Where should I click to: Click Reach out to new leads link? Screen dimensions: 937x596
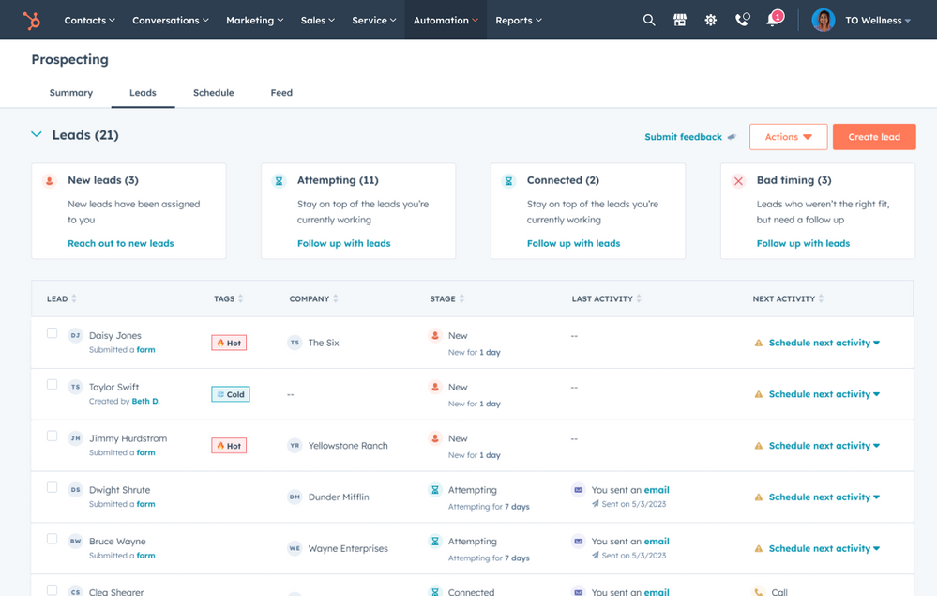click(x=120, y=243)
